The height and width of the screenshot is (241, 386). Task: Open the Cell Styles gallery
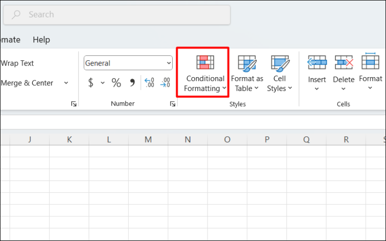tap(280, 73)
